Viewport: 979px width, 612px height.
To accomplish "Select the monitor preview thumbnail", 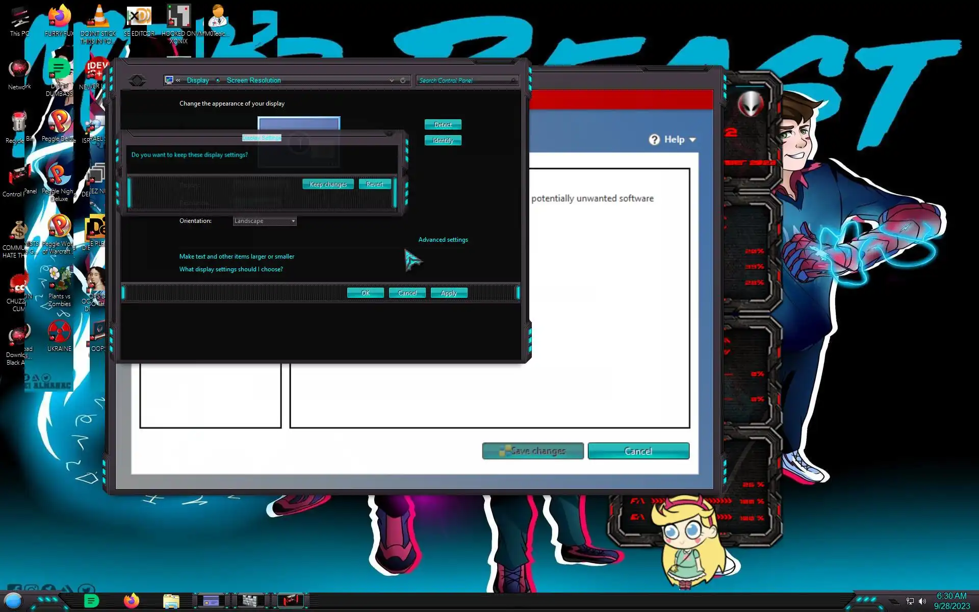I will 299,124.
